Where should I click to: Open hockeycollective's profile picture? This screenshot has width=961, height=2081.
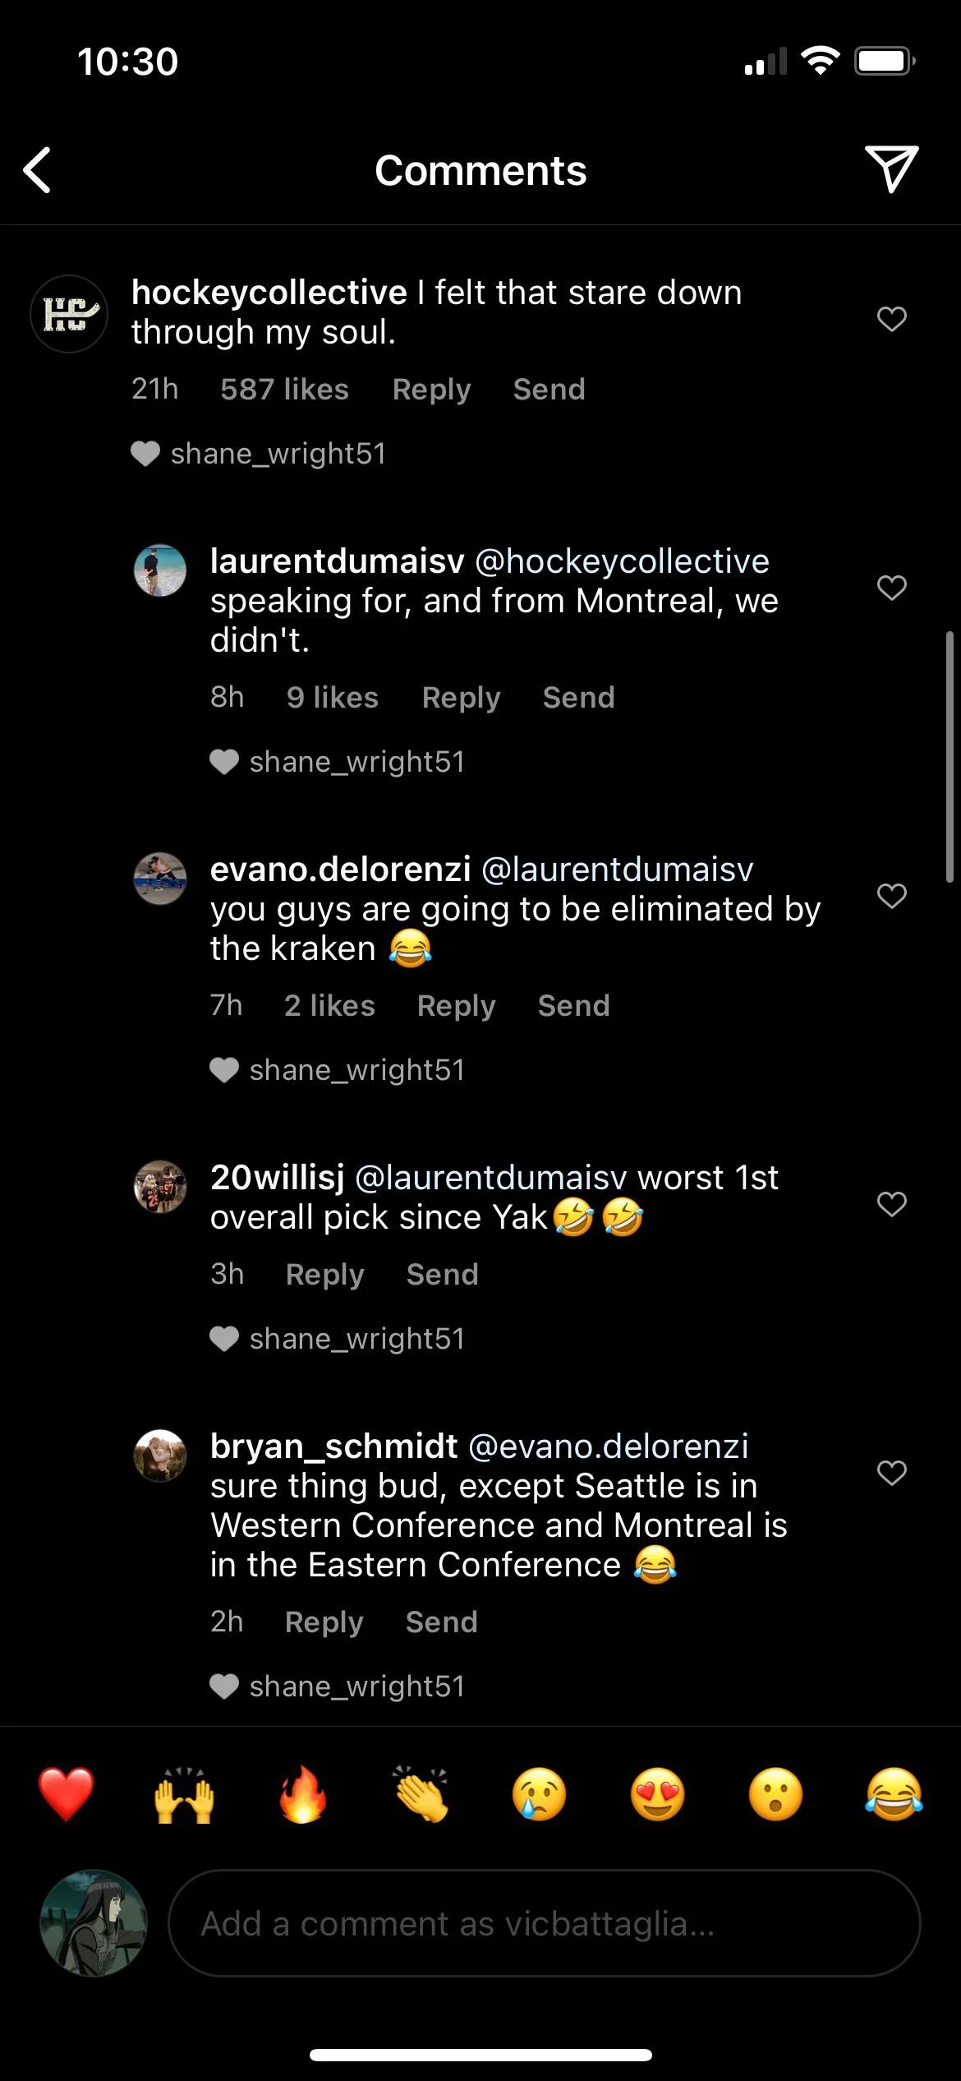(69, 314)
